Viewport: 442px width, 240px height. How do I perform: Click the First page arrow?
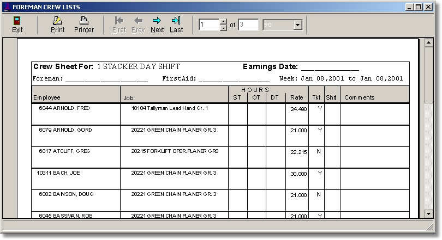[119, 24]
